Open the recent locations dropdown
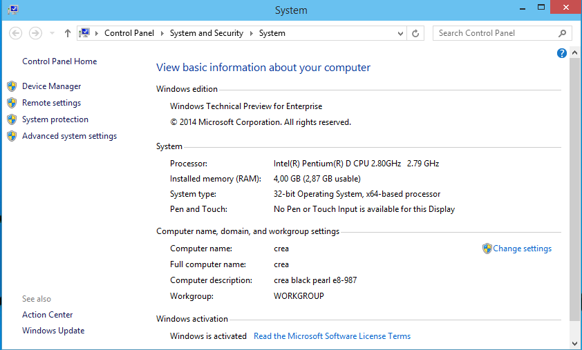582x350 pixels. click(53, 33)
